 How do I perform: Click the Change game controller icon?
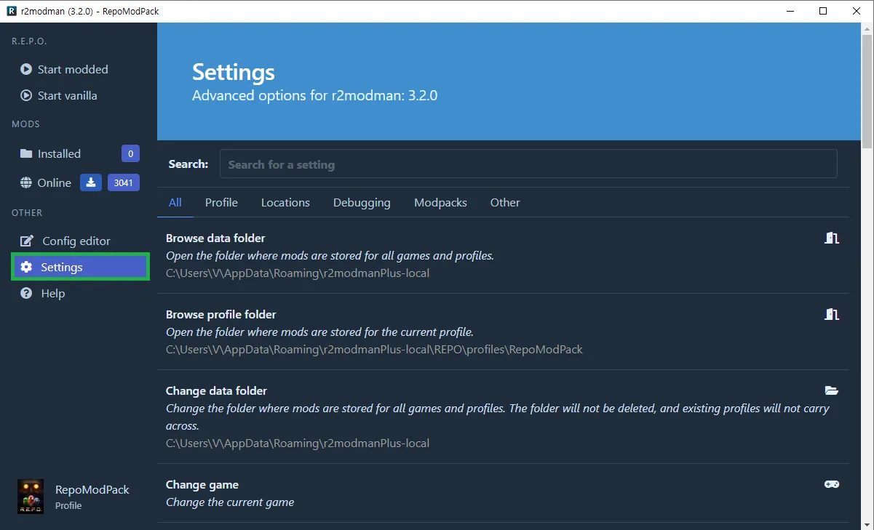[831, 484]
